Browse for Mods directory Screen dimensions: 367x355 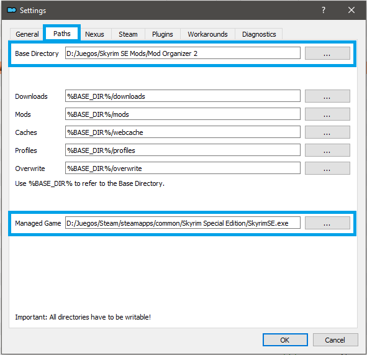[x=327, y=114]
